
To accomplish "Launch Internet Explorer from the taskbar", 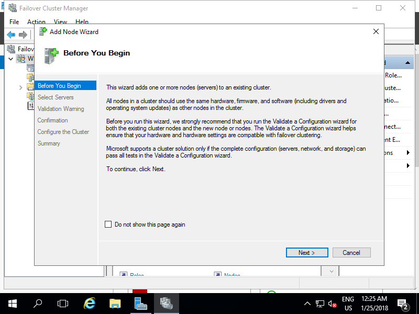I will click(x=90, y=304).
